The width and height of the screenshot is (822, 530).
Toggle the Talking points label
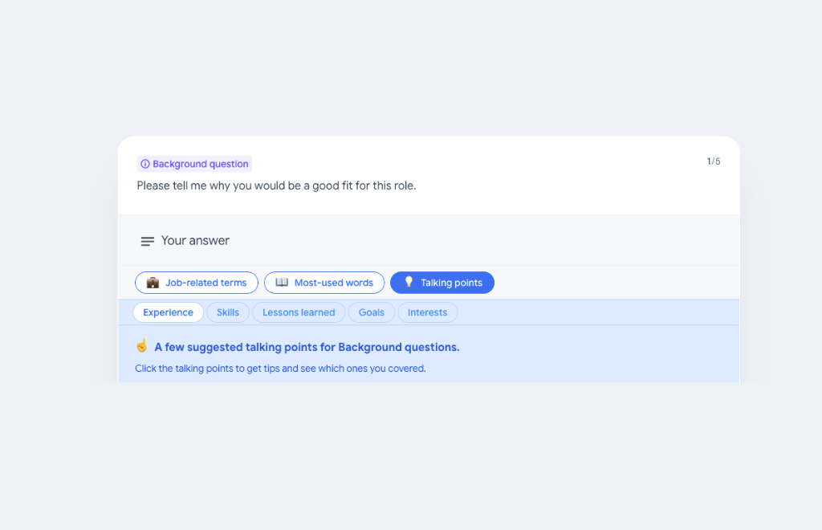point(451,283)
